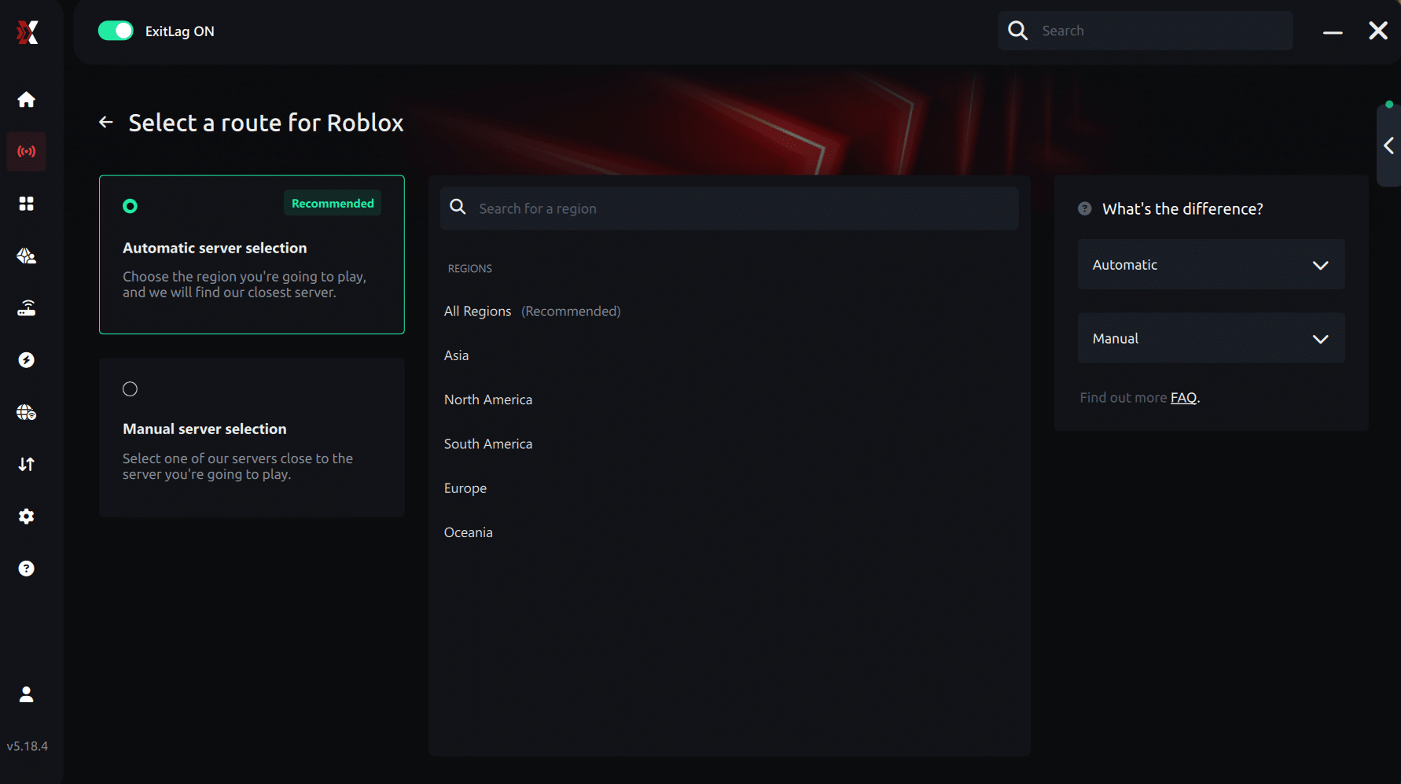Minimize the ExitLag window
The height and width of the screenshot is (784, 1401).
(1333, 32)
